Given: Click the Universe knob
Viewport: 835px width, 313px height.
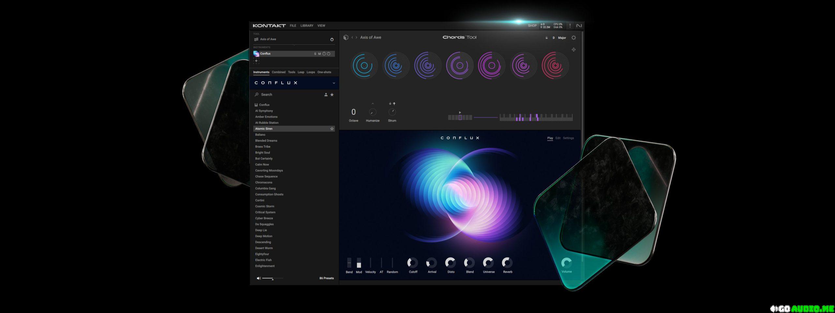Looking at the screenshot, I should pyautogui.click(x=488, y=262).
